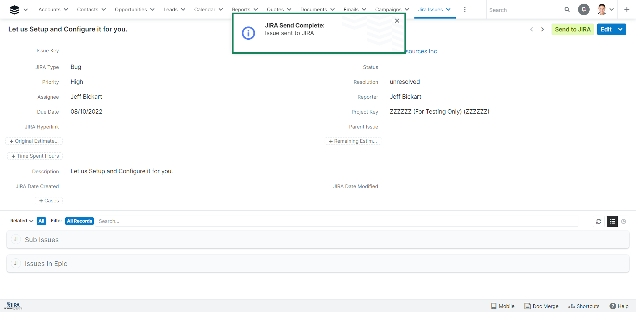Image resolution: width=636 pixels, height=312 pixels.
Task: Expand the Related dropdown
Action: tap(22, 221)
